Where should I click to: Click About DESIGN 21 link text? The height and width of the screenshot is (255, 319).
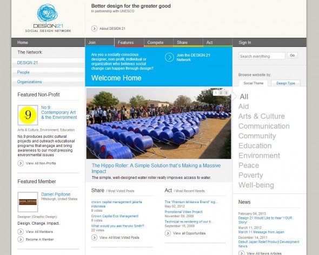(x=112, y=29)
